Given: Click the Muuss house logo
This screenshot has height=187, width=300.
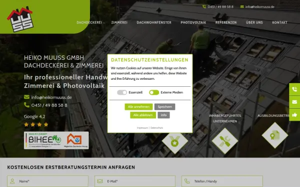Looking at the screenshot, I should [20, 19].
